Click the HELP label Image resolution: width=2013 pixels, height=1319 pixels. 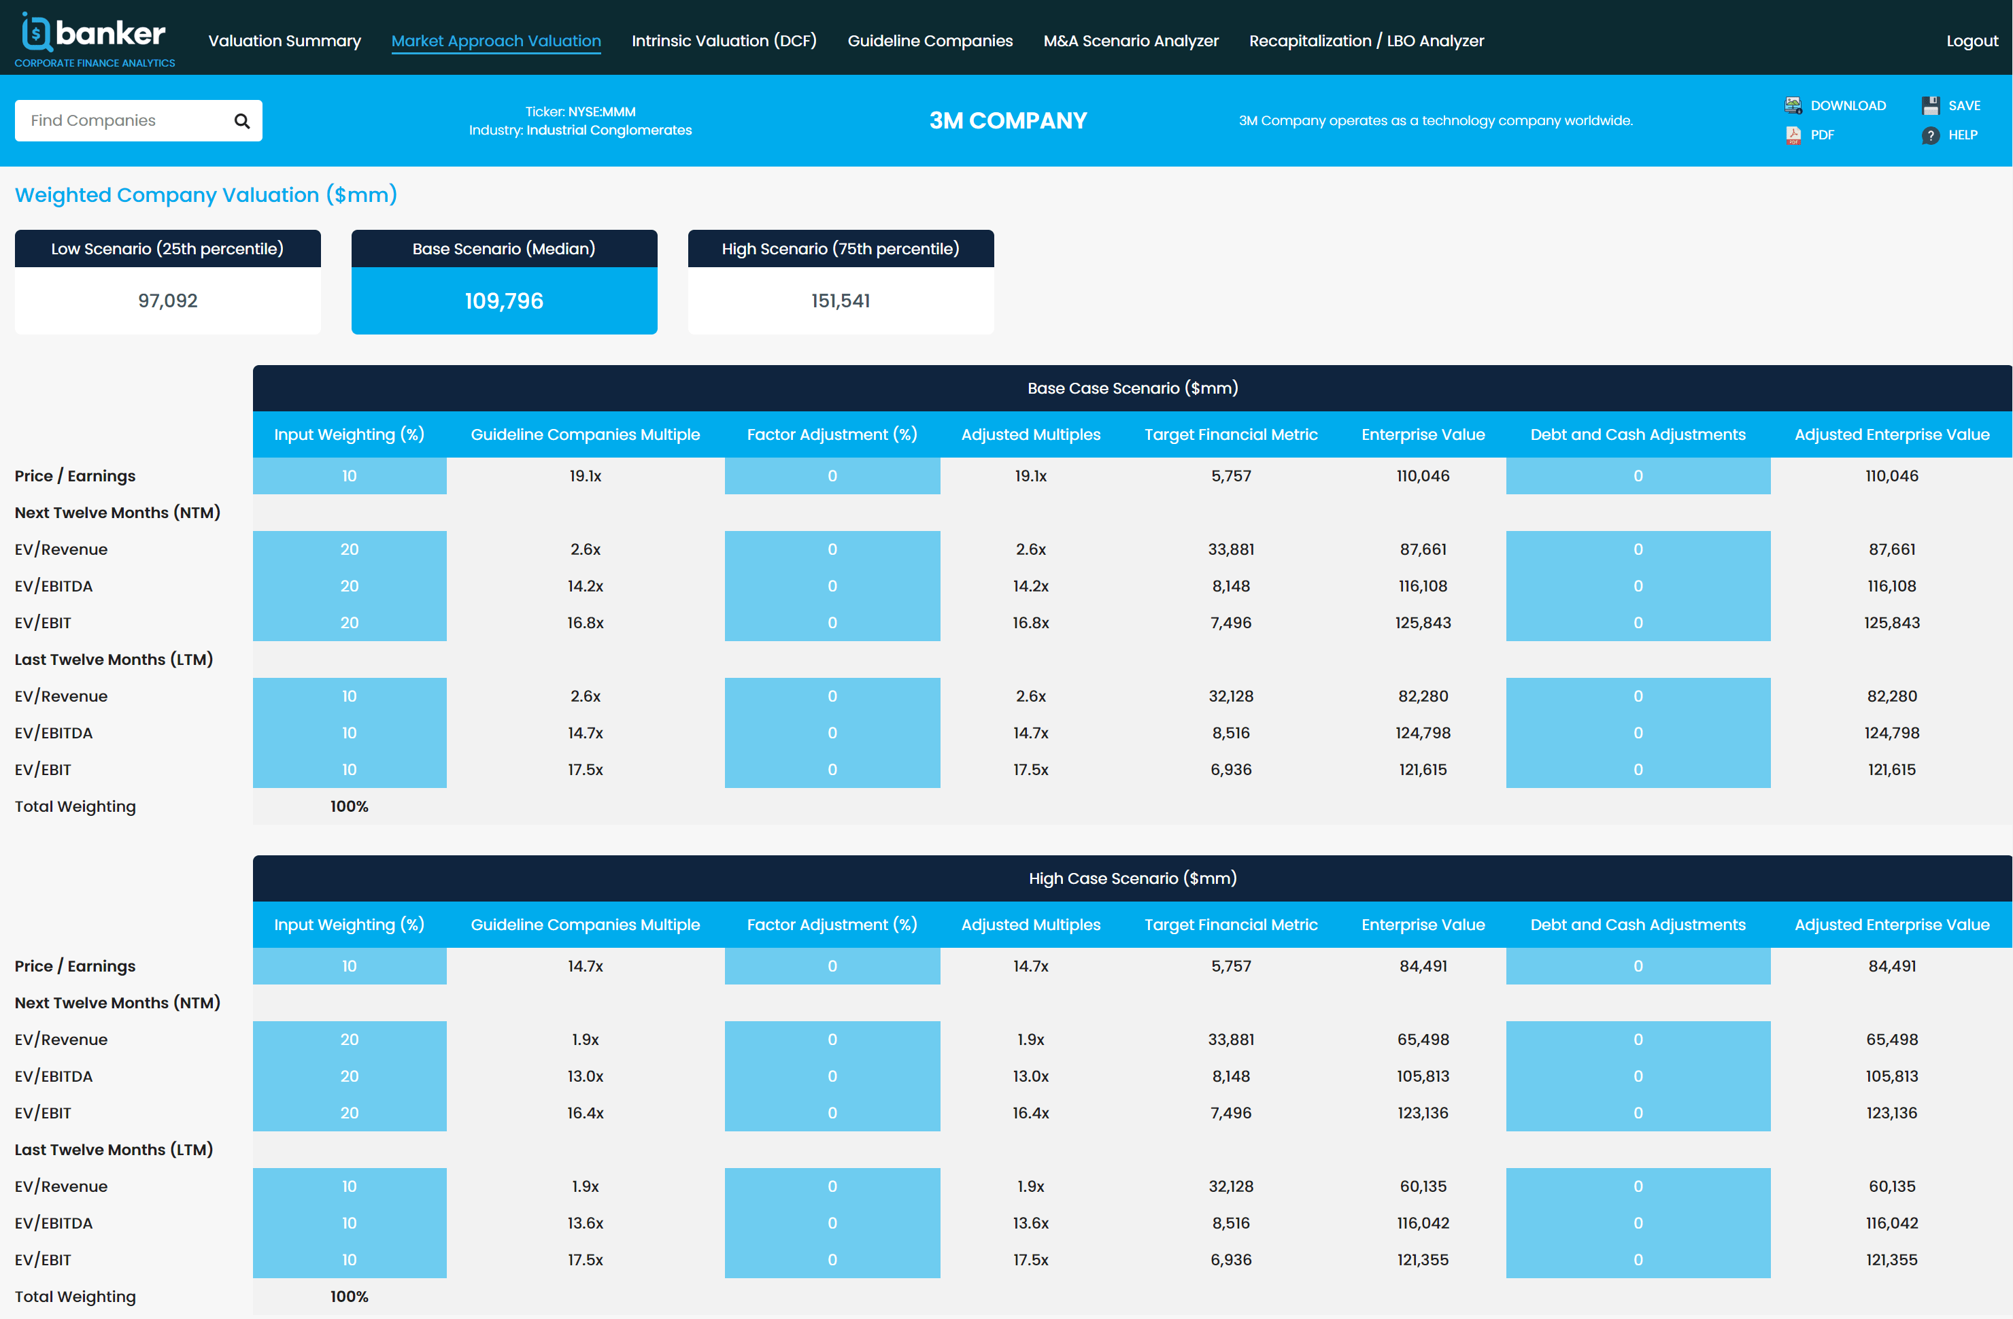click(x=1962, y=135)
